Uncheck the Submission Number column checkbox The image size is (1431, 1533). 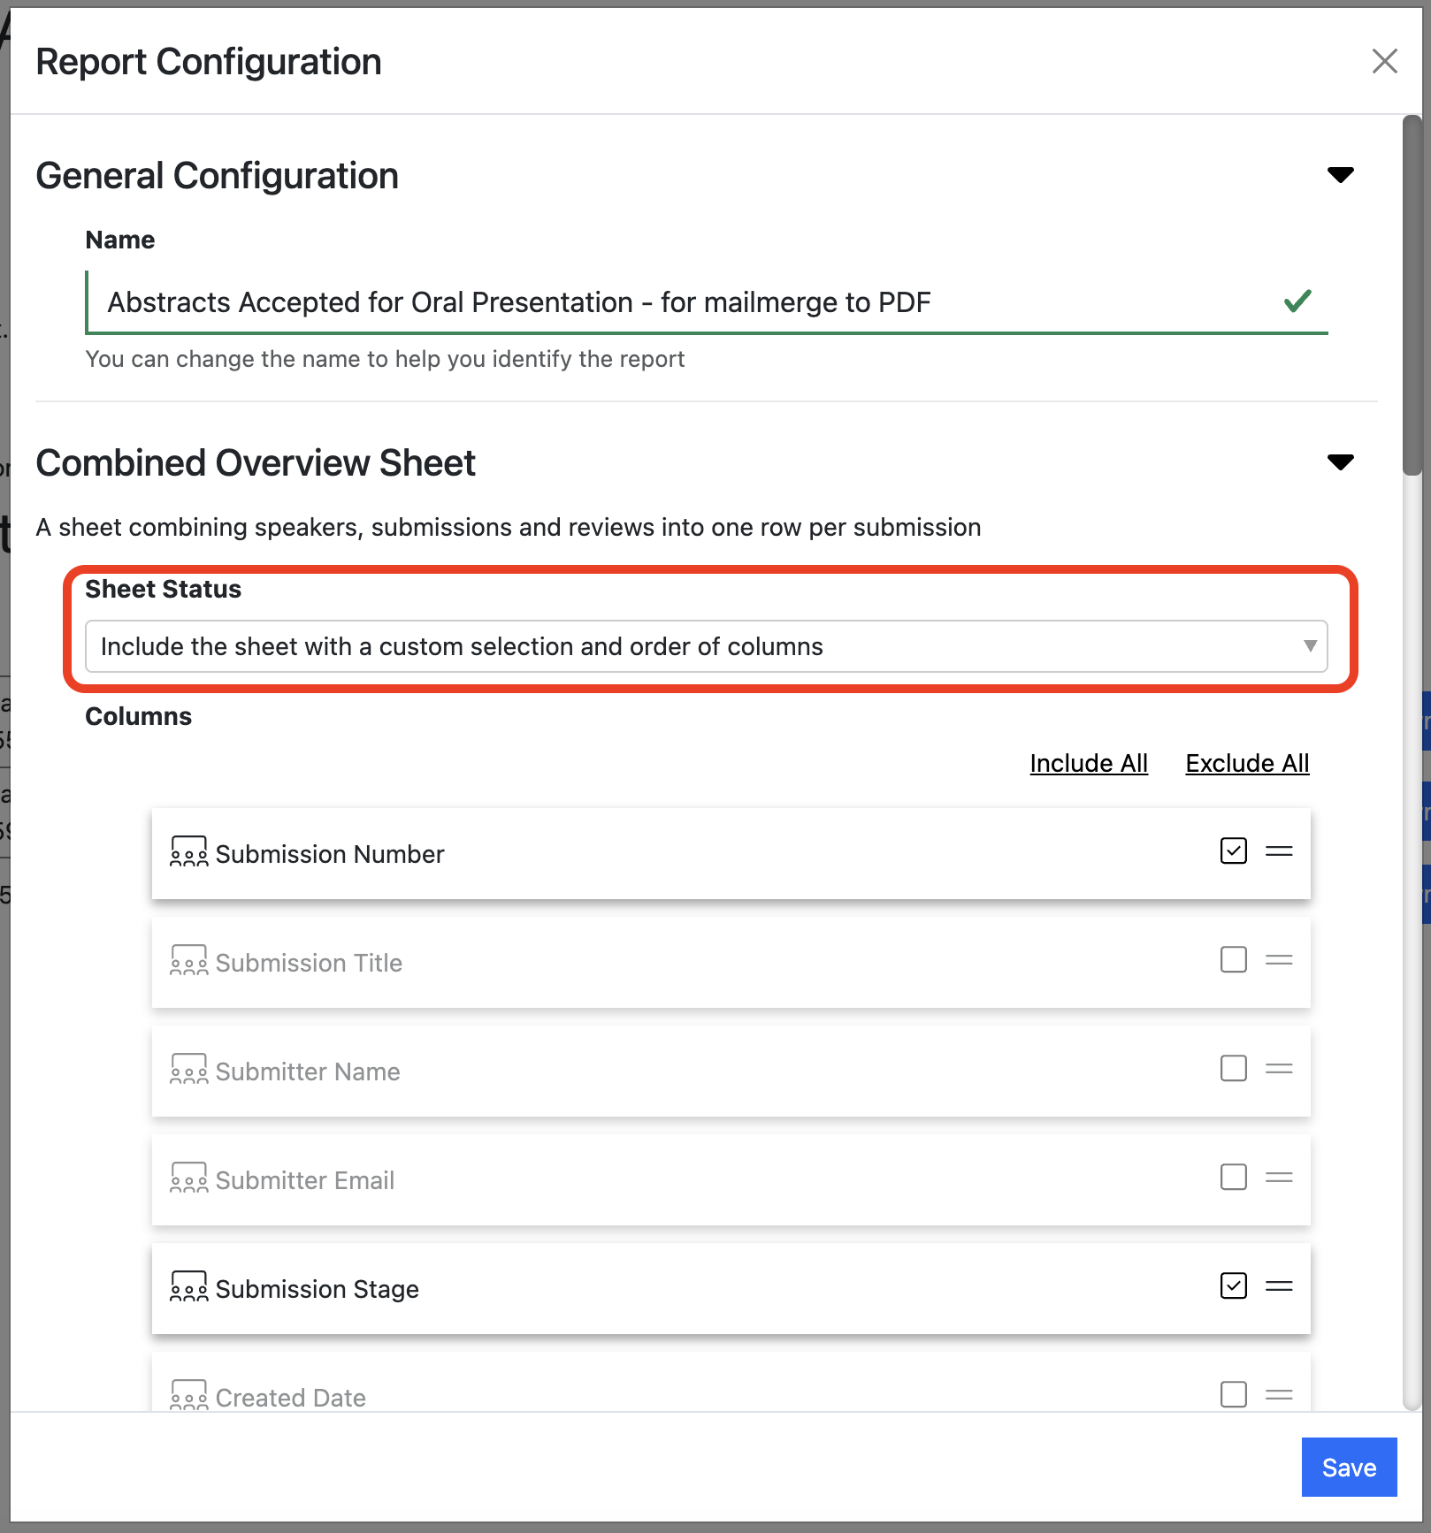click(x=1233, y=851)
